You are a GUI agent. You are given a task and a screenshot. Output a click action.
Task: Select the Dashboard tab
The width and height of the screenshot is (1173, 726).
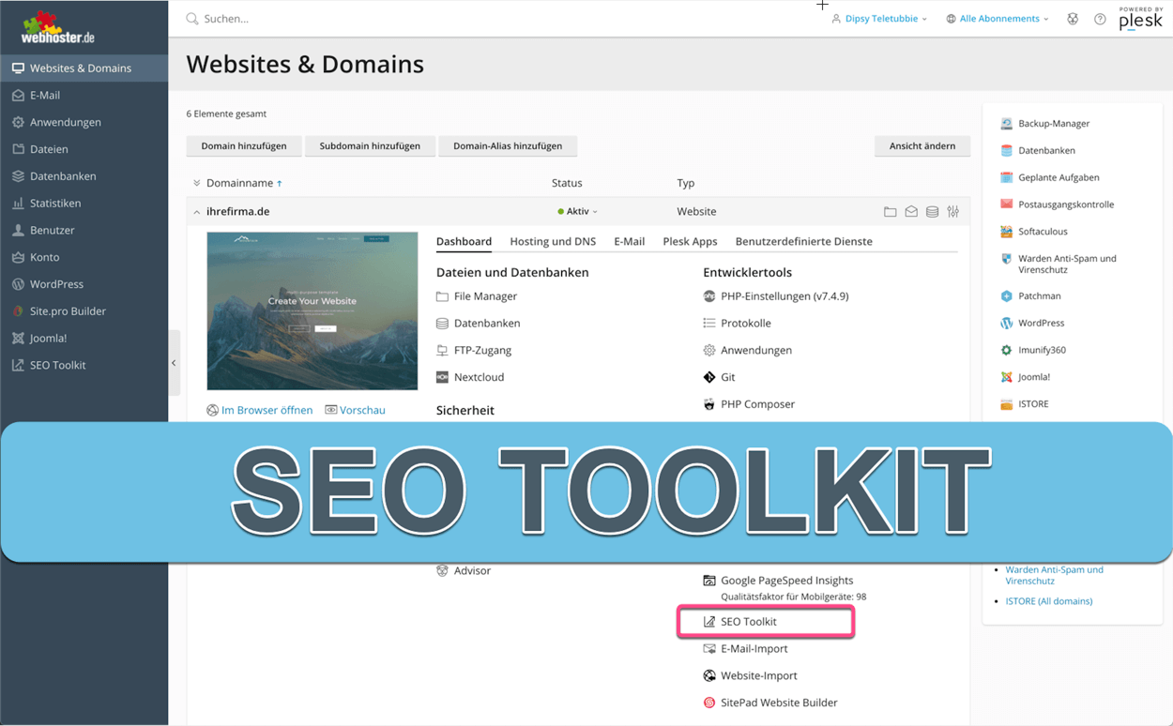[x=464, y=241]
